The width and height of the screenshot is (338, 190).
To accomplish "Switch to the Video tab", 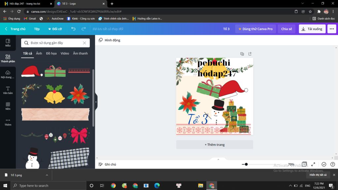I will point(65,53).
